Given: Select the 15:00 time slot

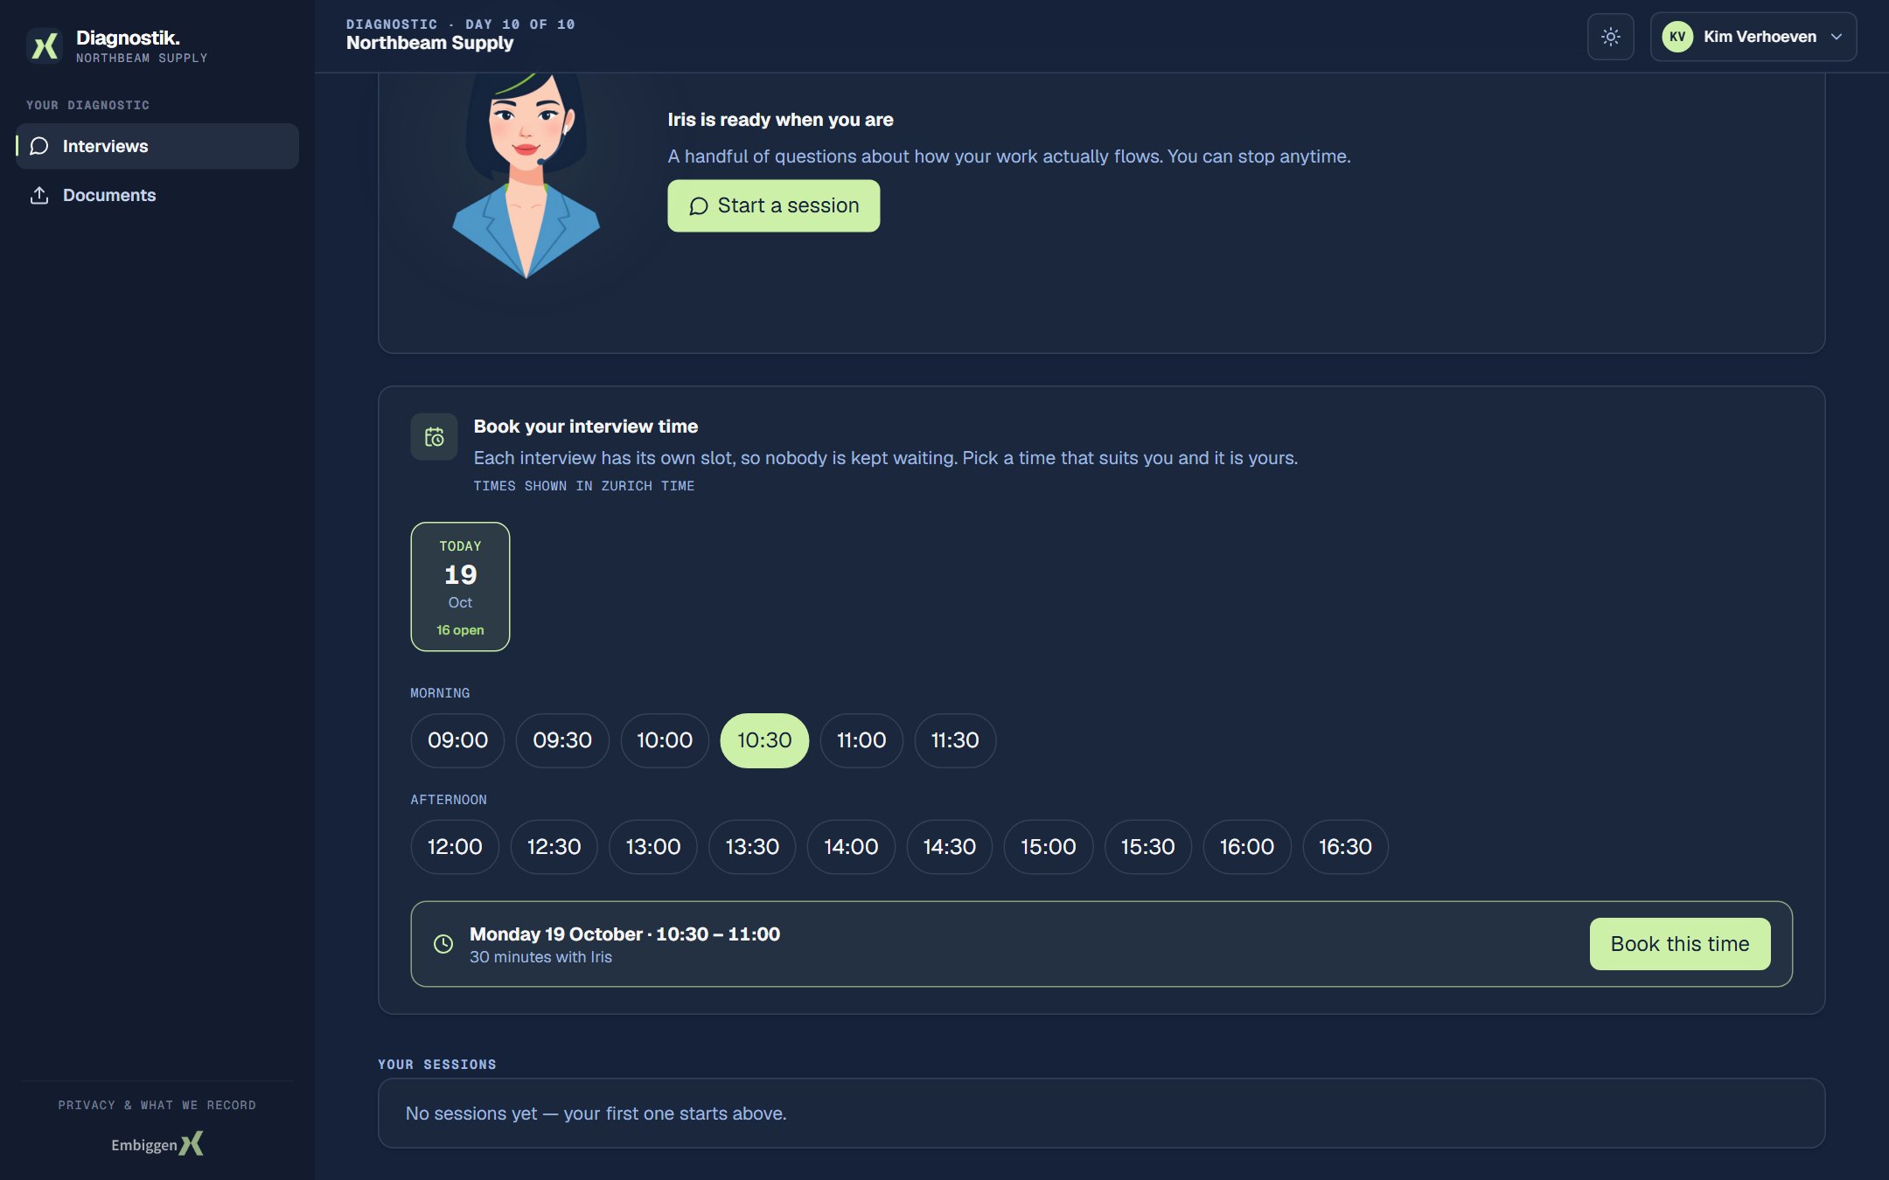Looking at the screenshot, I should pyautogui.click(x=1049, y=847).
